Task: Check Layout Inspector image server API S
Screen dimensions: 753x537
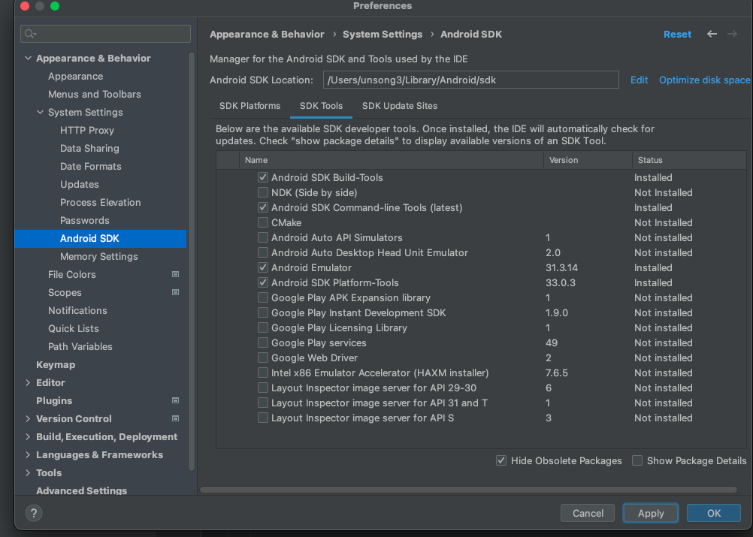Action: [x=263, y=418]
